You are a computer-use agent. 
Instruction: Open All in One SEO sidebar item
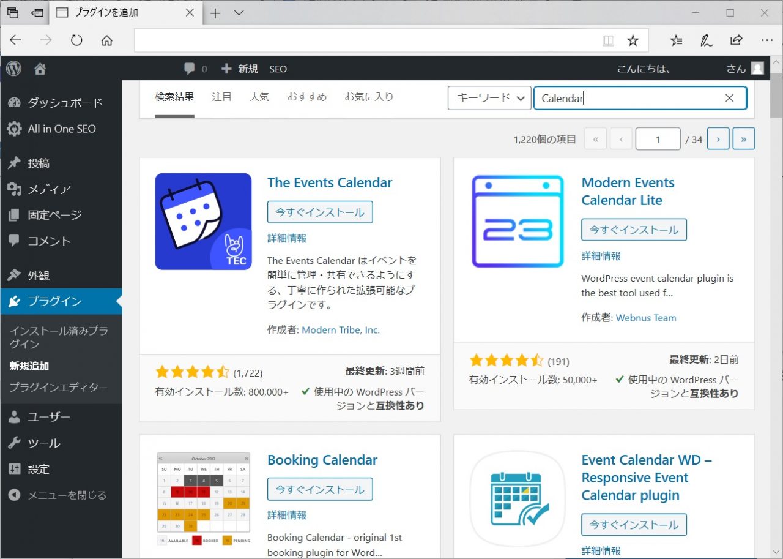(61, 129)
